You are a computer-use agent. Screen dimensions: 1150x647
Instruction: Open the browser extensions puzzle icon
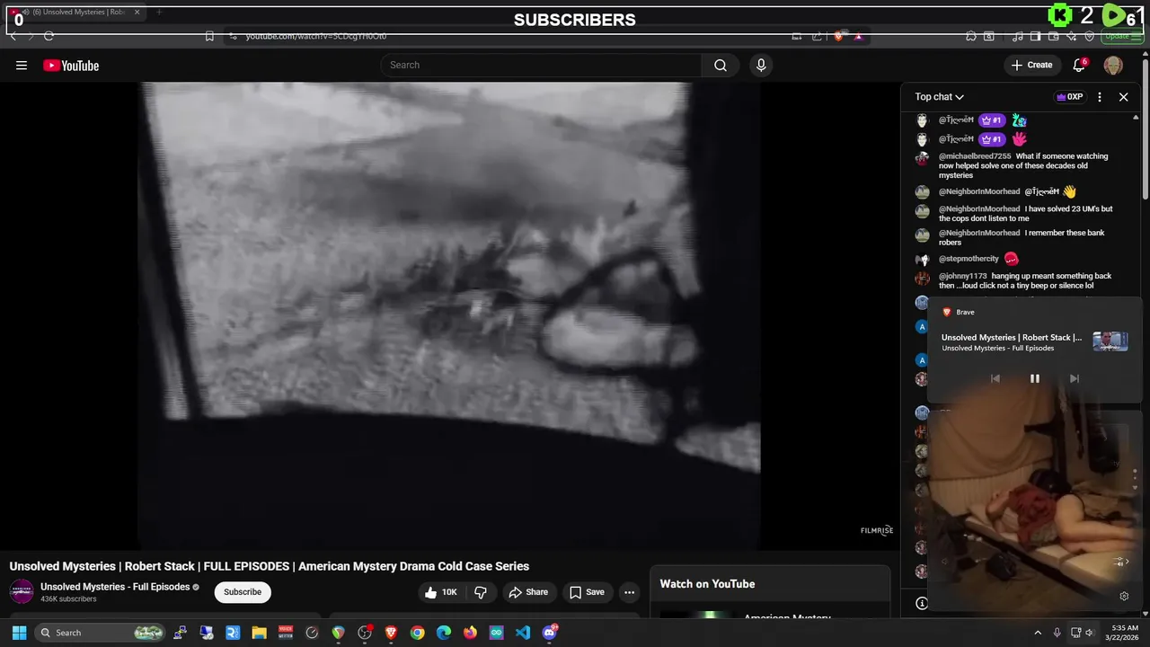970,36
